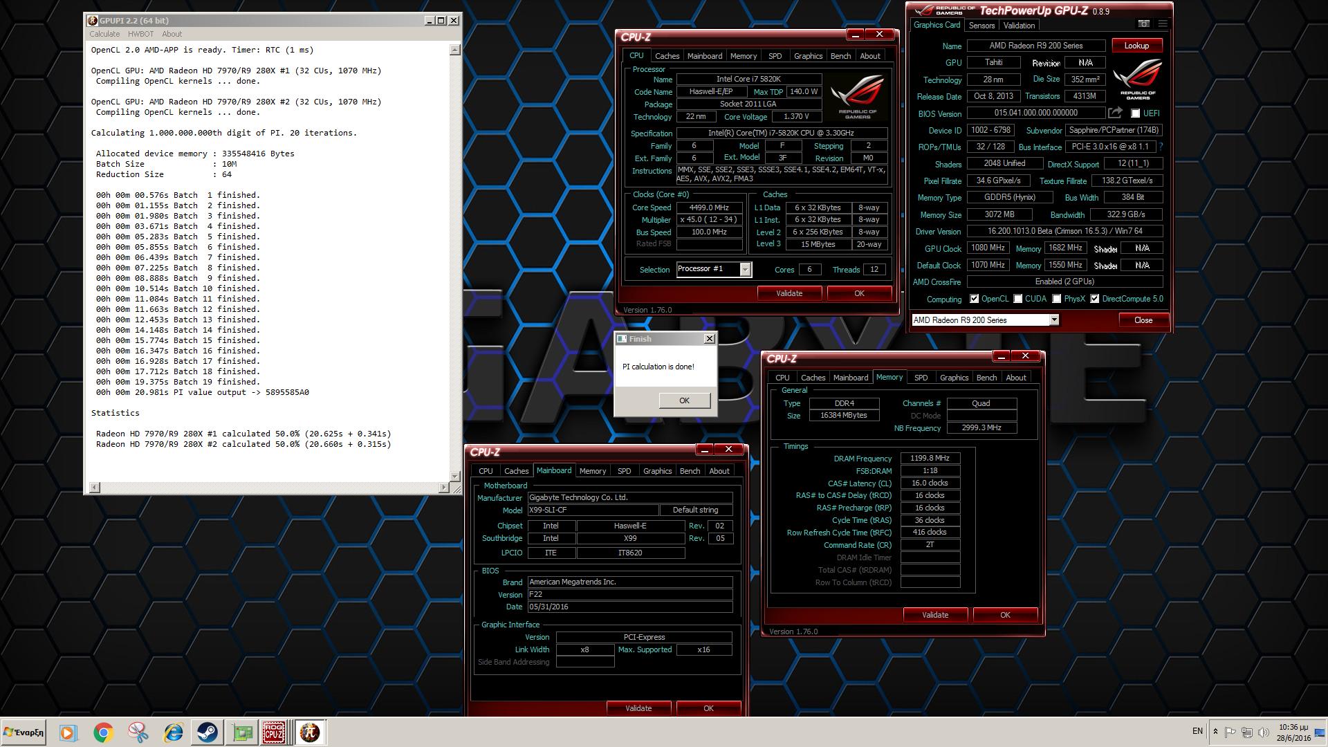
Task: Select Mainboard tab in the top CPU-Z window
Action: tap(704, 56)
